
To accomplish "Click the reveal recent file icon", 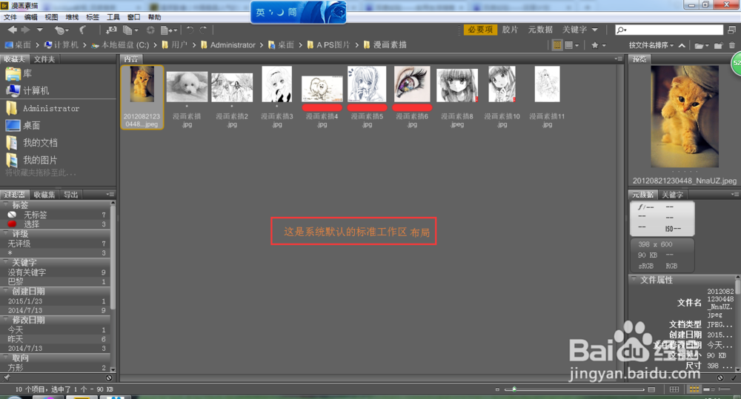I will (83, 30).
